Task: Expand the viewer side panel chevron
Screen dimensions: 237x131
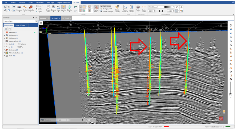Action: 41,23
